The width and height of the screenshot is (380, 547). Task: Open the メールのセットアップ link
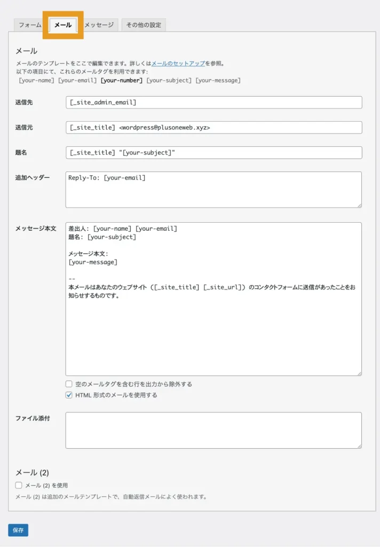pyautogui.click(x=178, y=63)
